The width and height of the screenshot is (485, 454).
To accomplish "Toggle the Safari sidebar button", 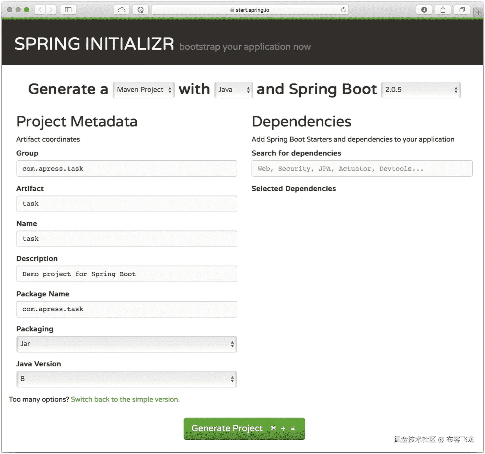I will 68,10.
